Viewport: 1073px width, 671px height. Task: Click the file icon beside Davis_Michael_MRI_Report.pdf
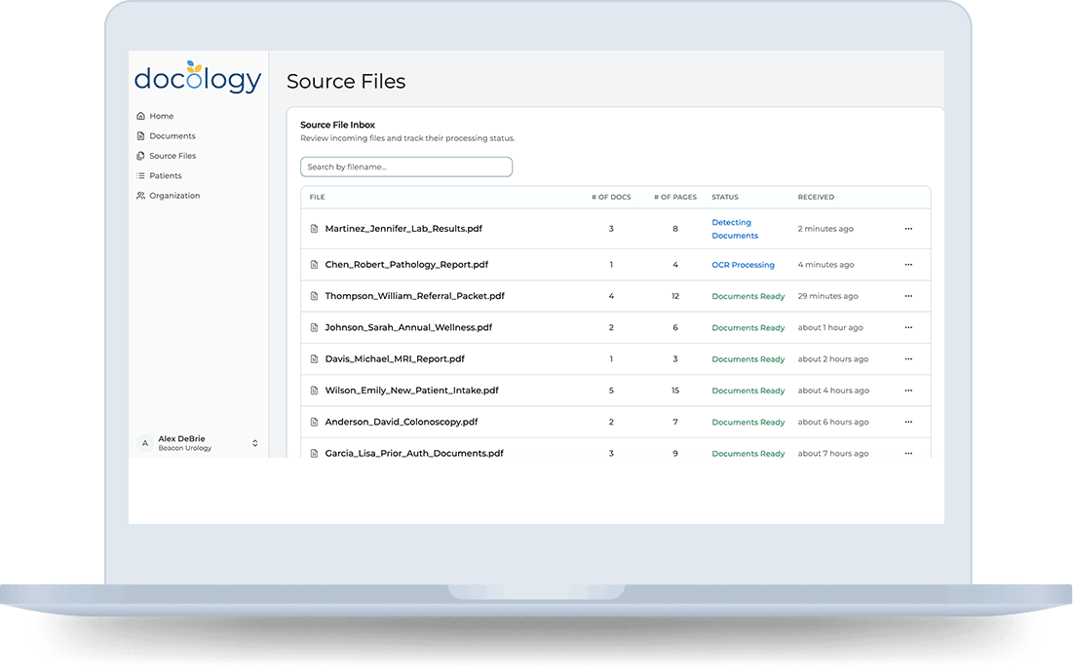coord(313,358)
